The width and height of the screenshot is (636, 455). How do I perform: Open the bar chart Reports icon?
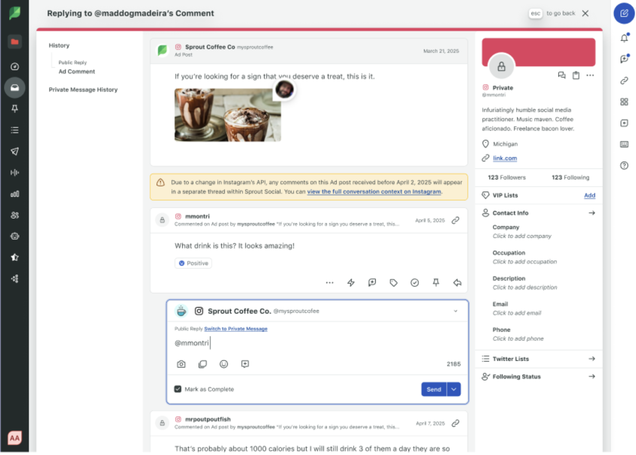pyautogui.click(x=15, y=194)
